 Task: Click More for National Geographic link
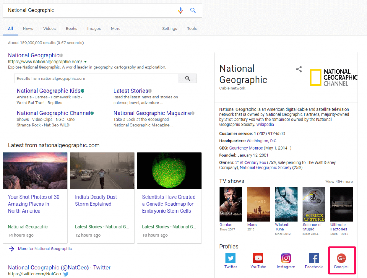click(45, 249)
